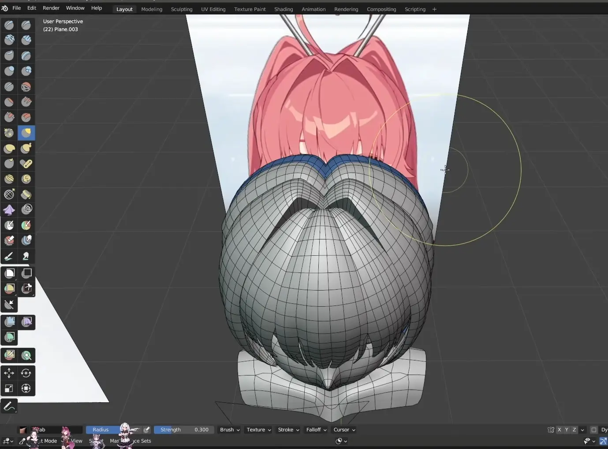Image resolution: width=608 pixels, height=449 pixels.
Task: Open the Stroke options dropdown
Action: (288, 430)
